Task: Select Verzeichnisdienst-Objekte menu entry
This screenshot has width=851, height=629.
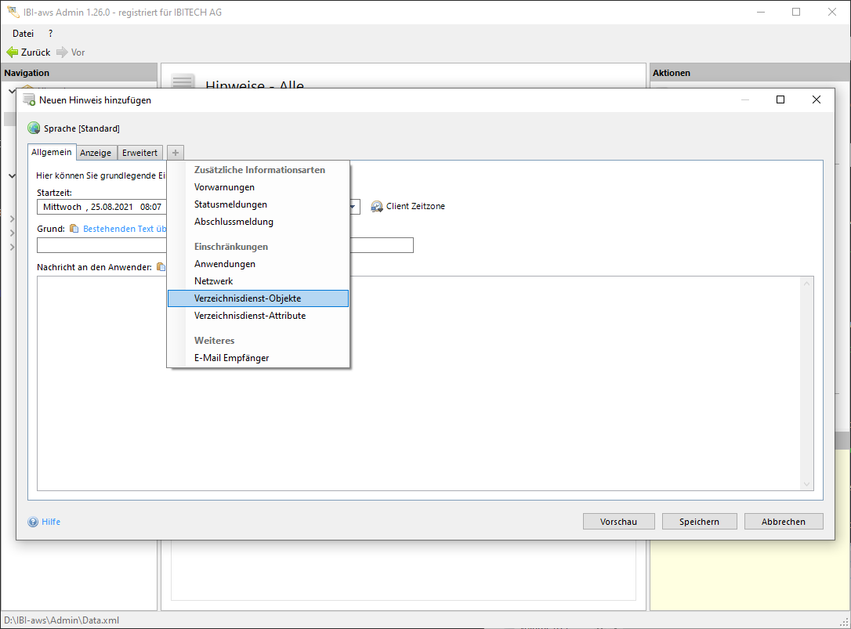Action: point(248,298)
